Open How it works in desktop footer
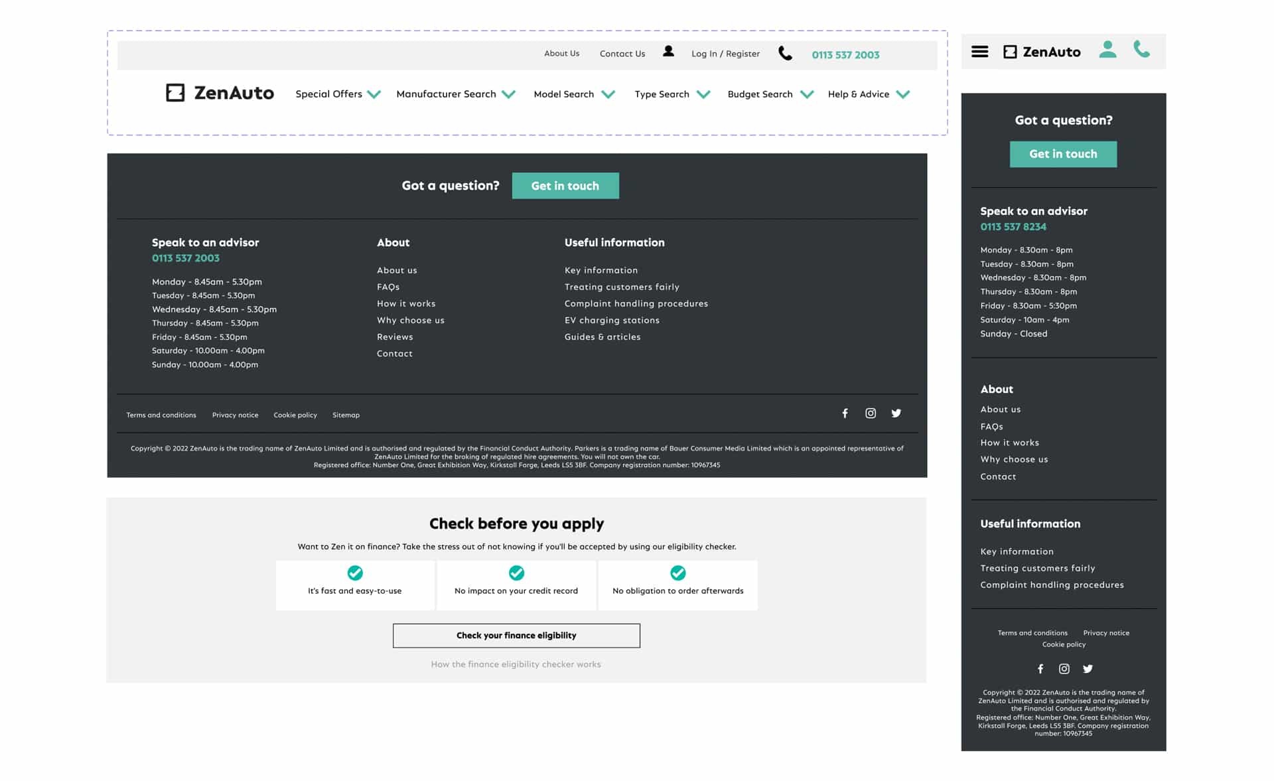 click(x=406, y=303)
